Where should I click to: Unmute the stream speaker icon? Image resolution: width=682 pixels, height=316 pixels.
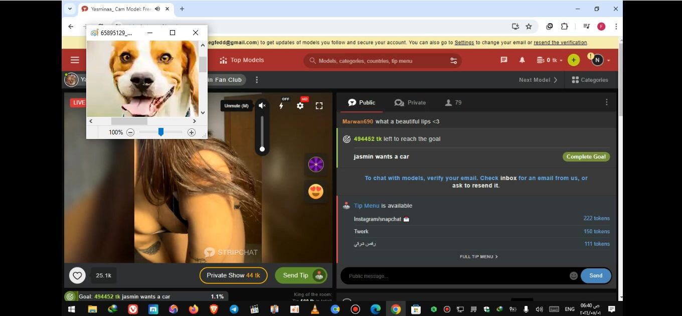coord(262,106)
